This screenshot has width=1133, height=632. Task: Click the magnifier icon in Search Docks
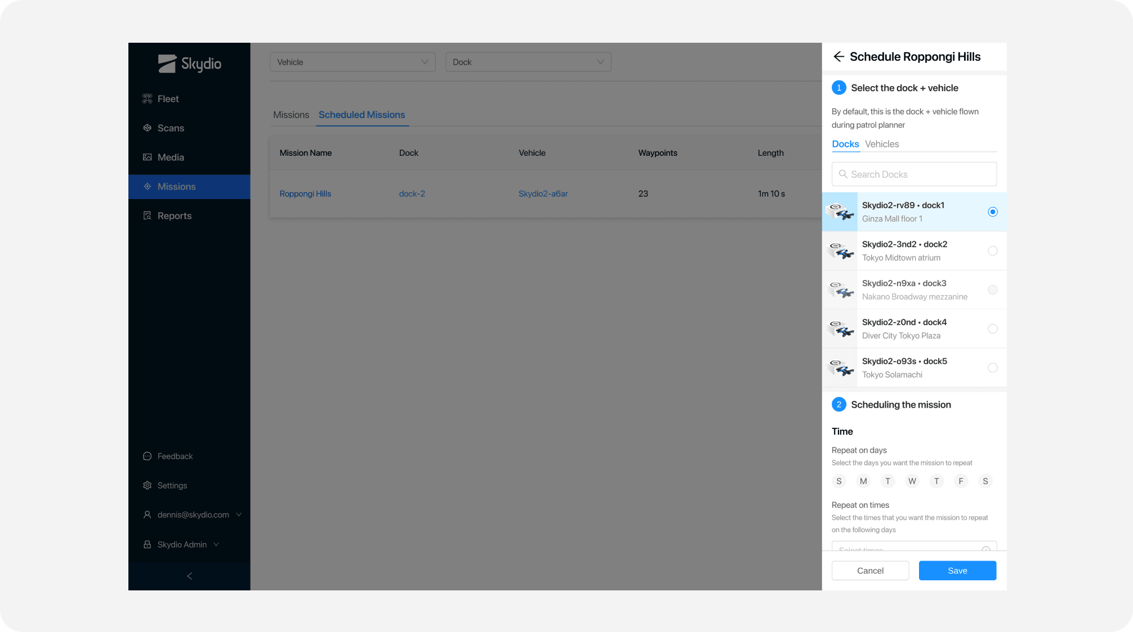(x=843, y=174)
